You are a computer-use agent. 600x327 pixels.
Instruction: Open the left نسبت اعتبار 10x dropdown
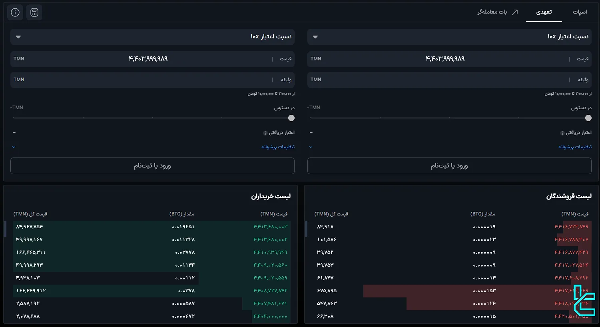point(18,36)
